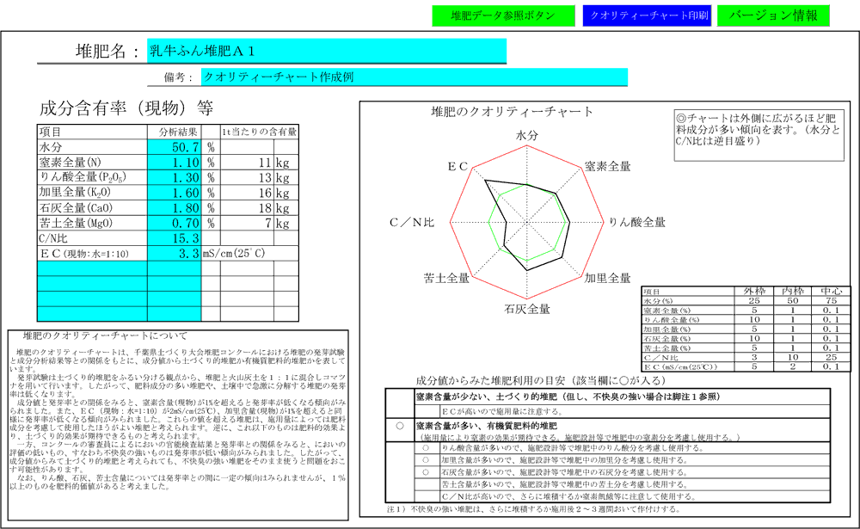Click the 7 kg cell for magnesia
Viewport: 860px width, 529px height.
248,223
